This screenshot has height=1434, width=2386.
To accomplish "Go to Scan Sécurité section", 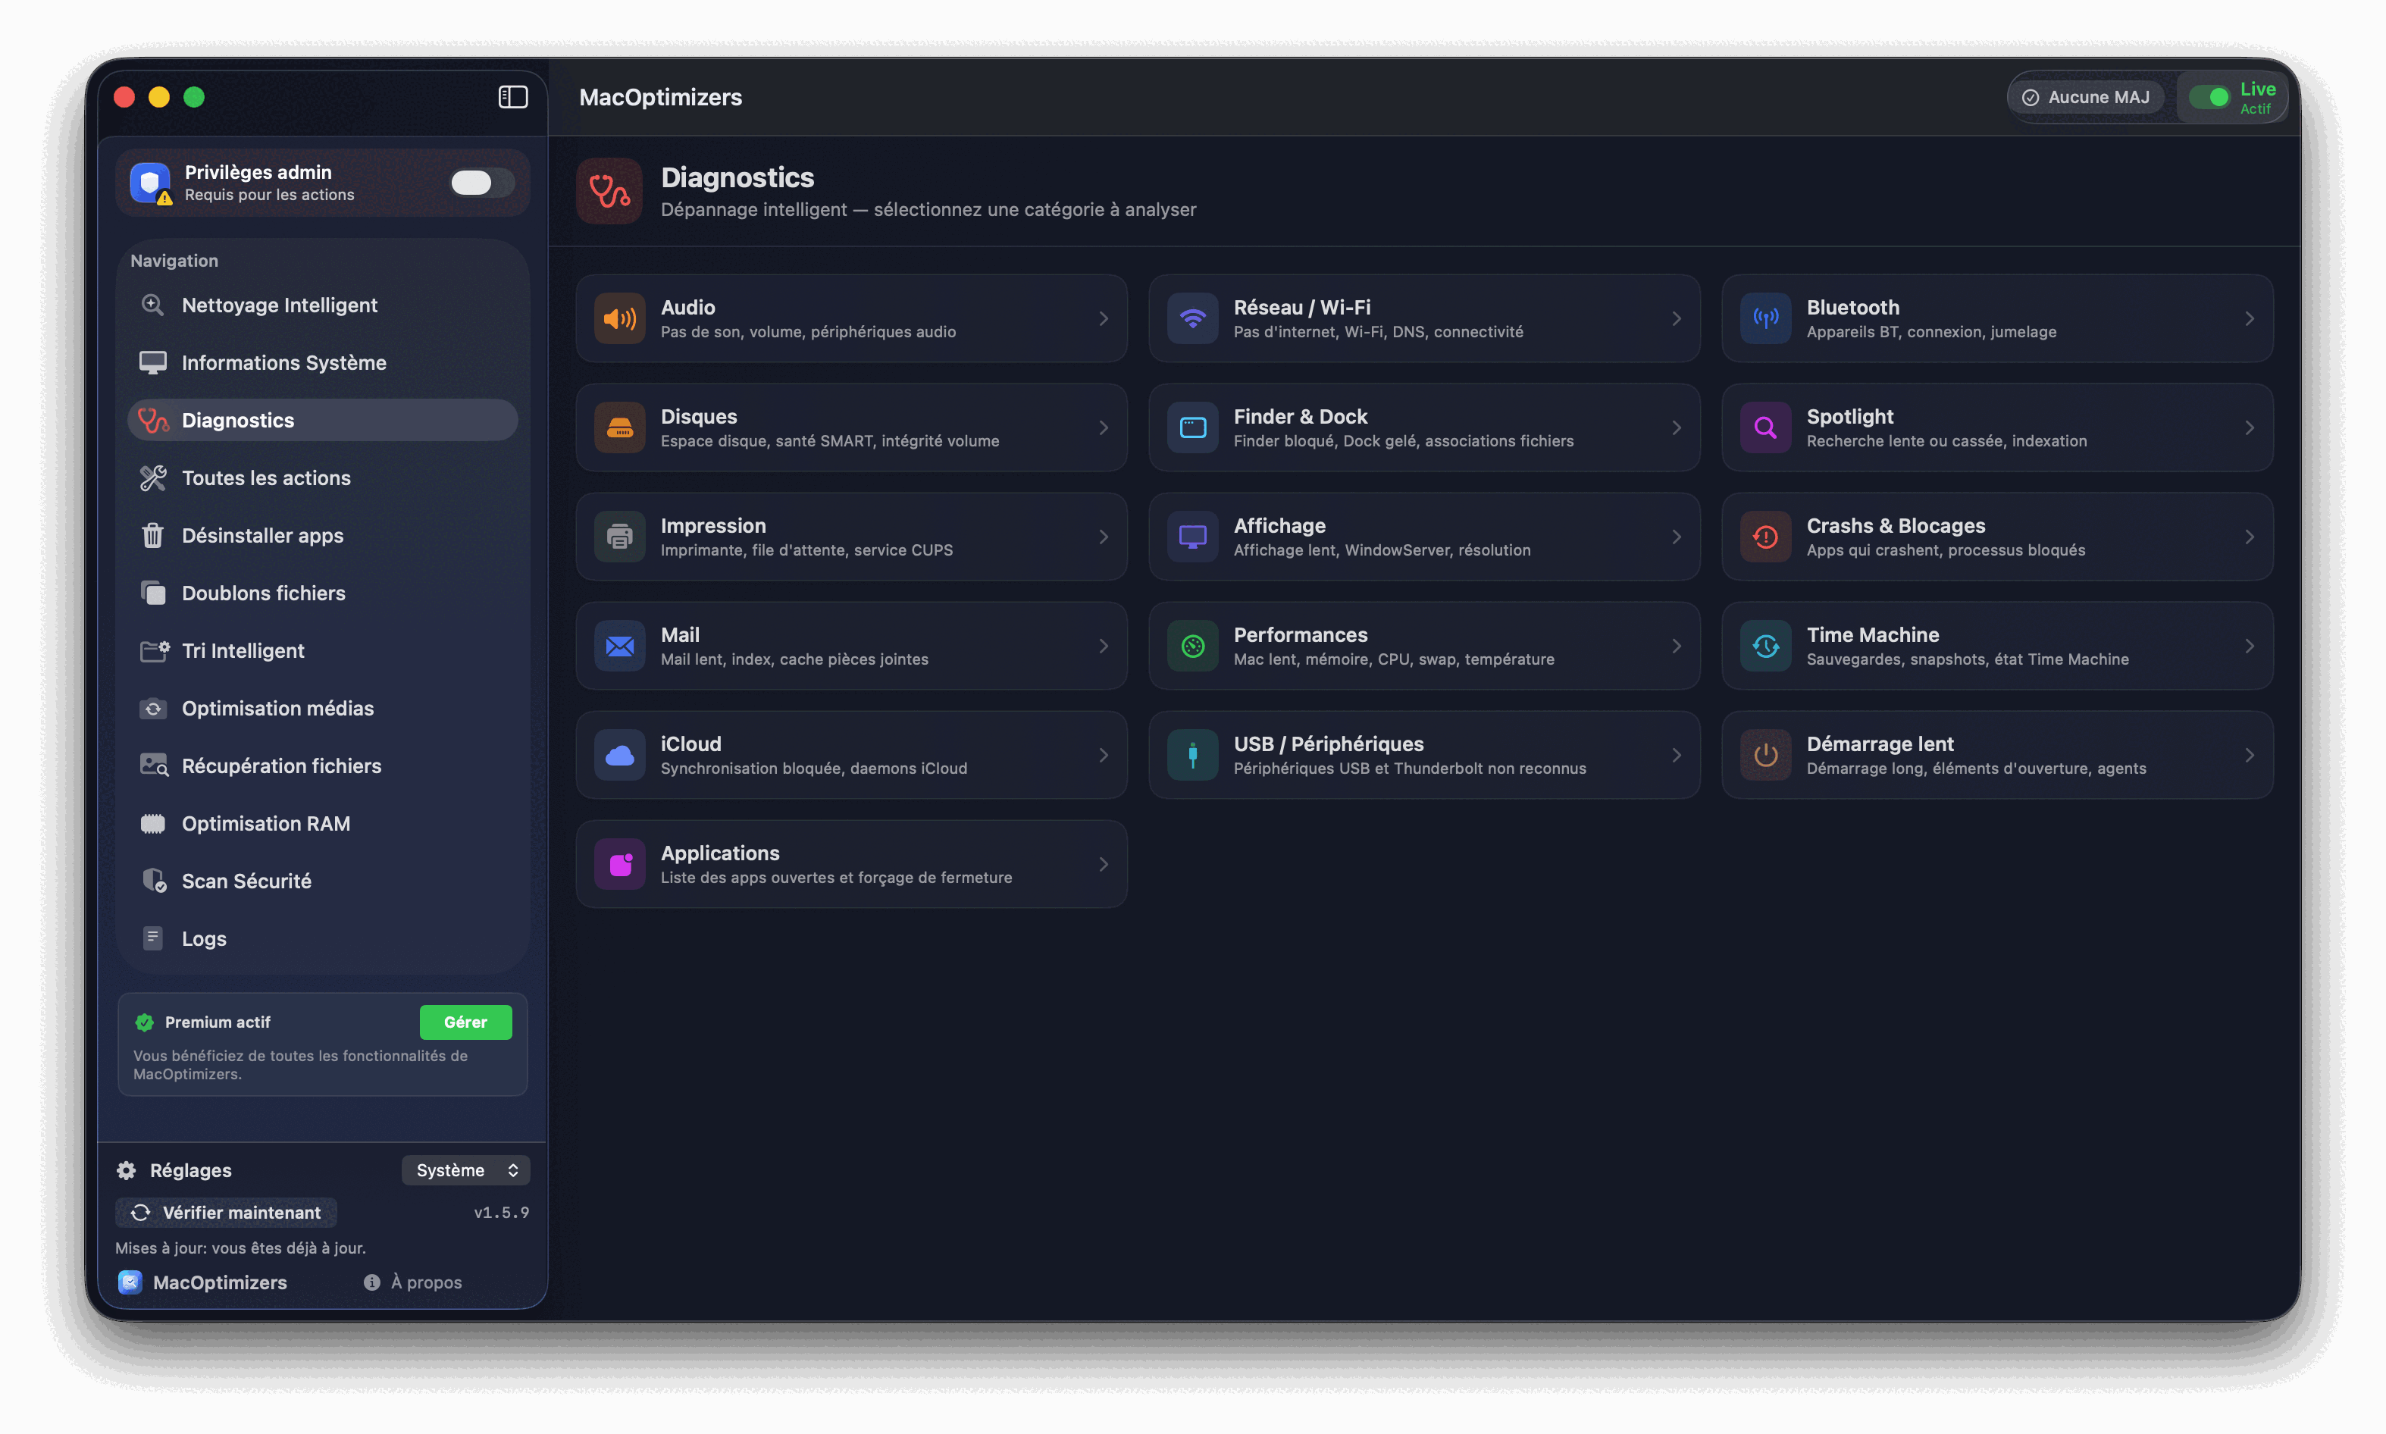I will pyautogui.click(x=246, y=881).
